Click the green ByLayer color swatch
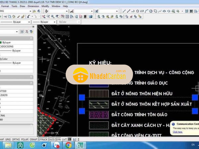The height and width of the screenshot is (149, 199). click(1, 42)
